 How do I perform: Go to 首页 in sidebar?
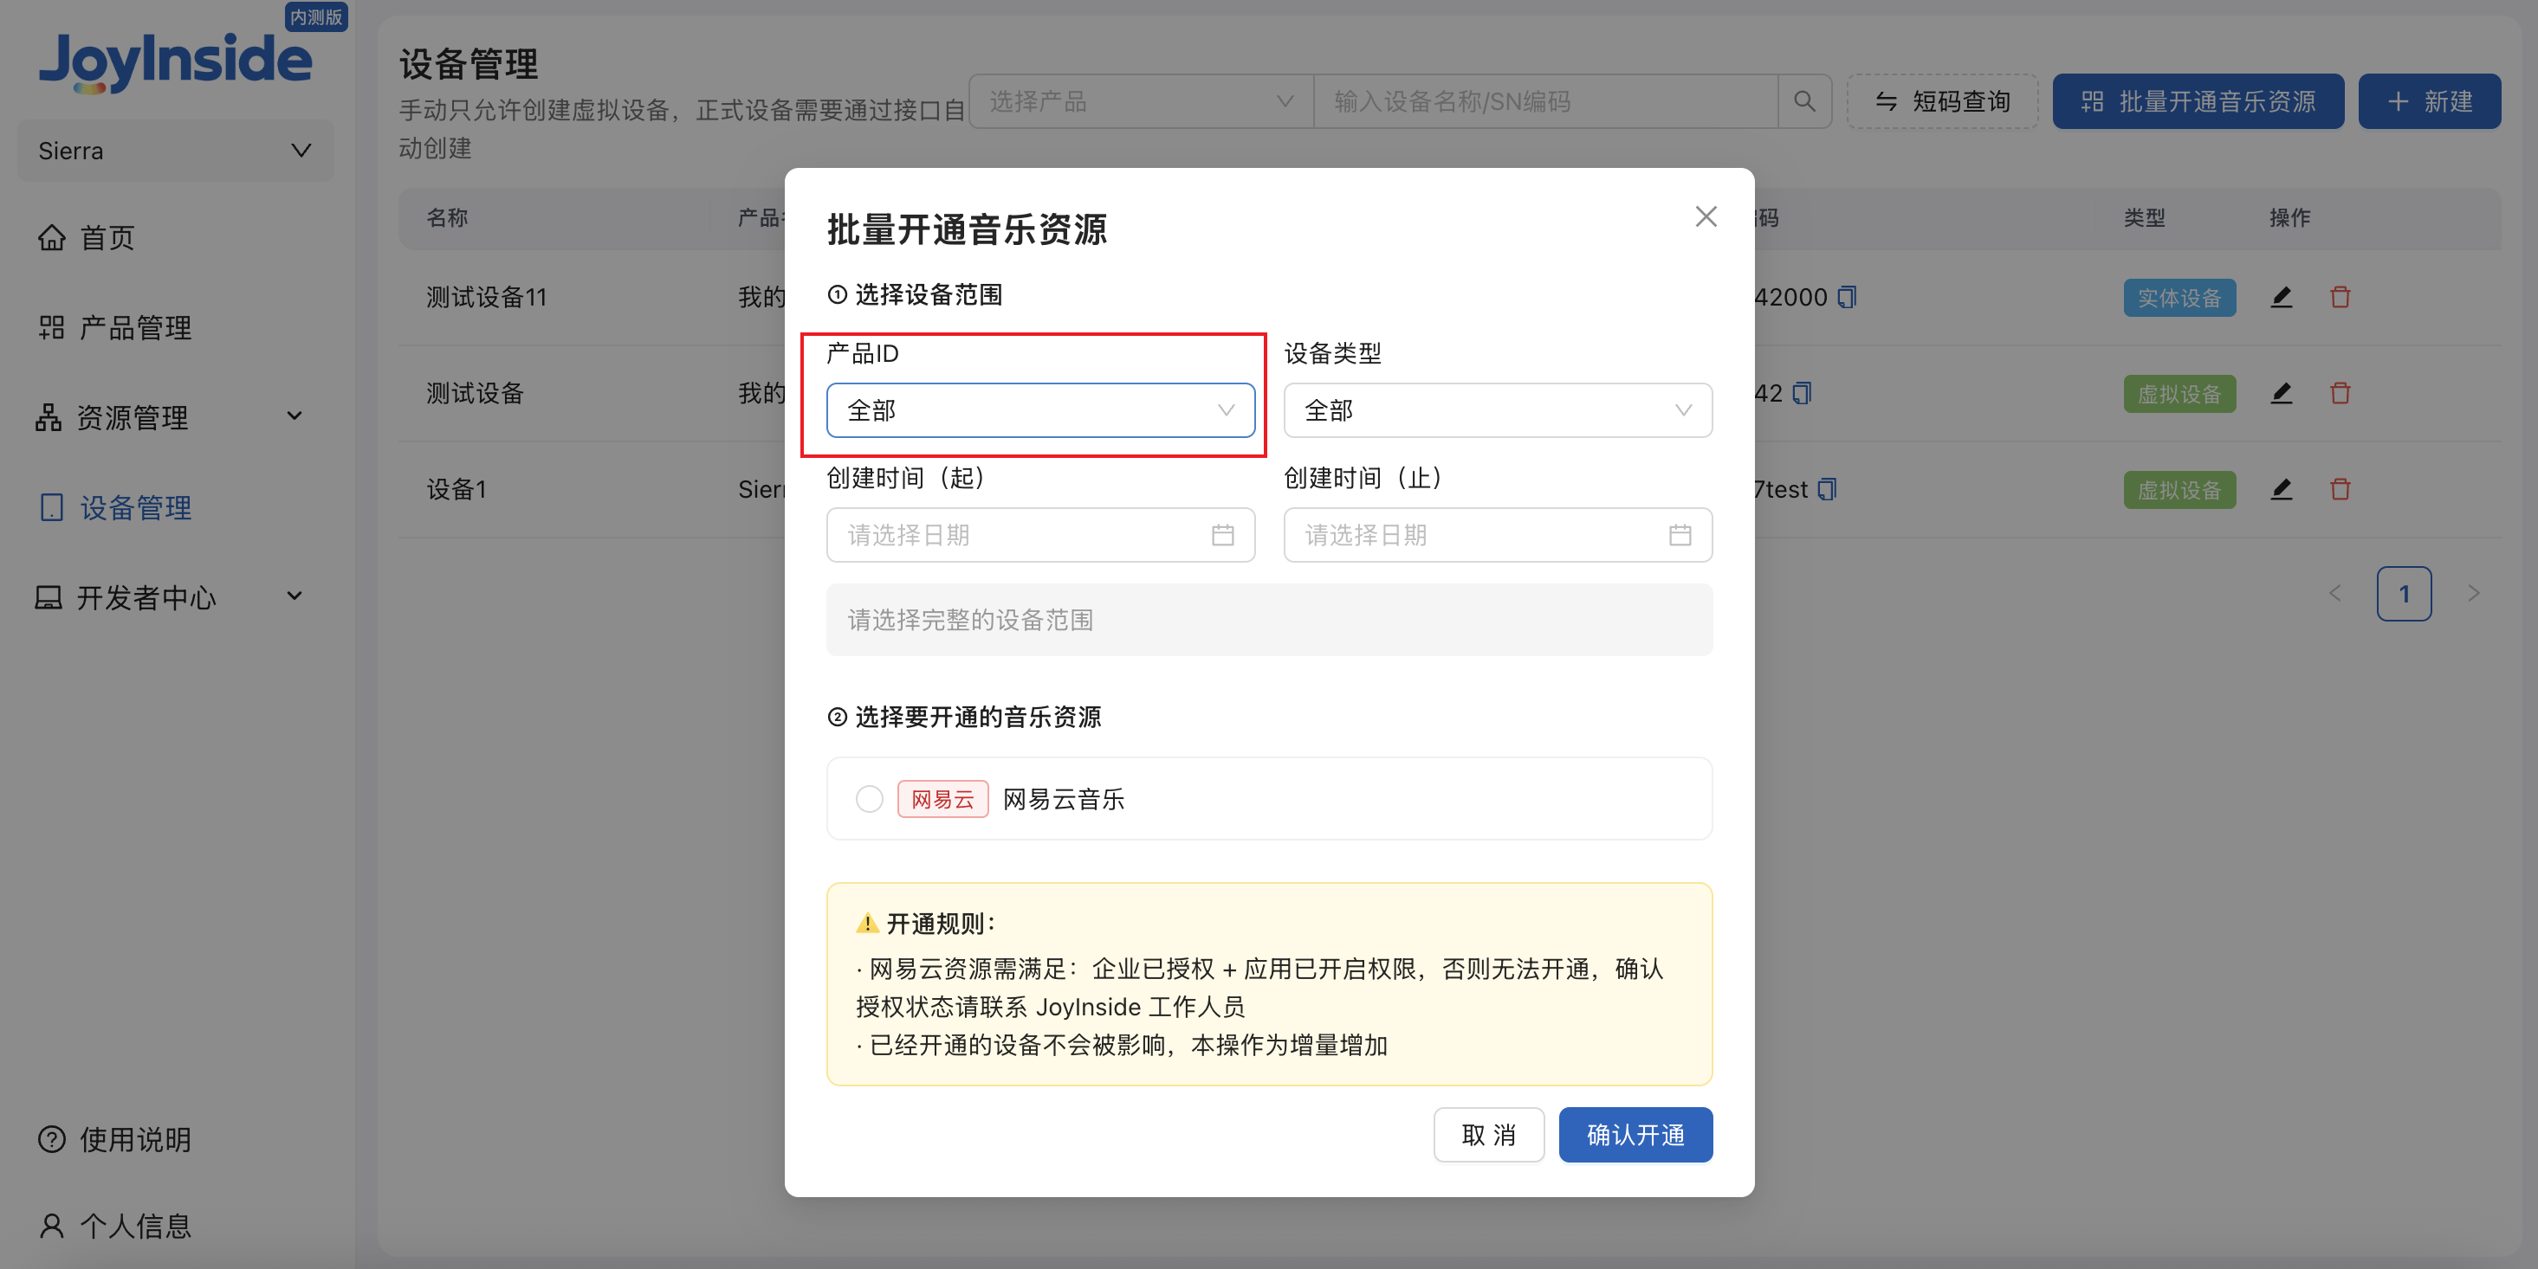coord(87,237)
